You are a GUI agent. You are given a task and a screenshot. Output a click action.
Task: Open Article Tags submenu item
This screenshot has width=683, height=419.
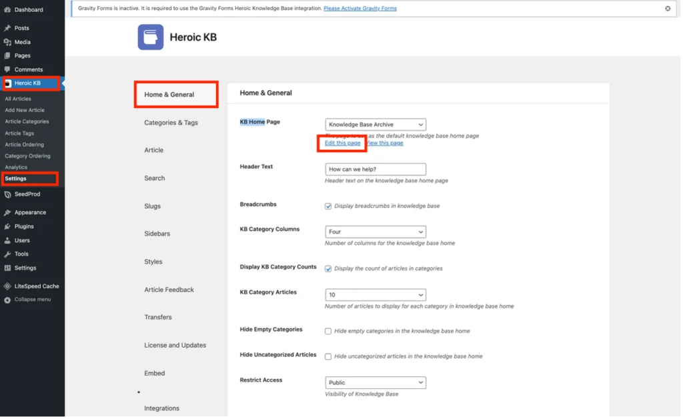click(x=19, y=133)
